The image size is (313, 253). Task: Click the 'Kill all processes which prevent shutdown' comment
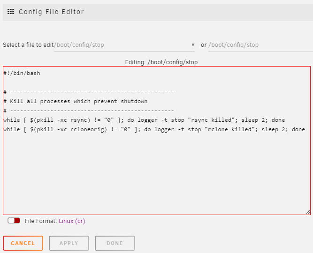76,101
